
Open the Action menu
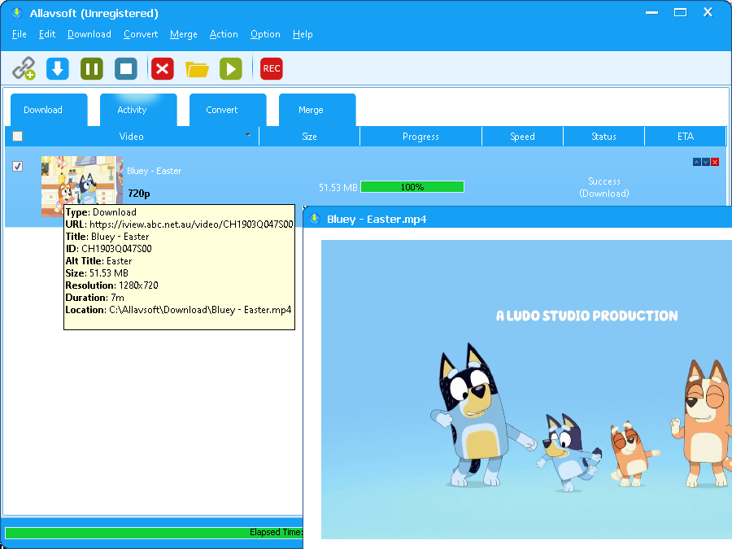[224, 34]
